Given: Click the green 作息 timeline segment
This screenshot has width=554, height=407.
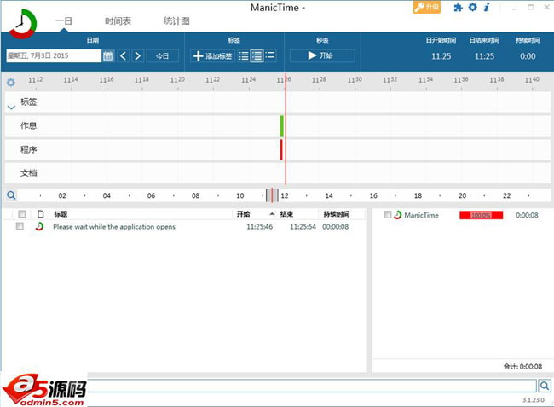Looking at the screenshot, I should [282, 125].
